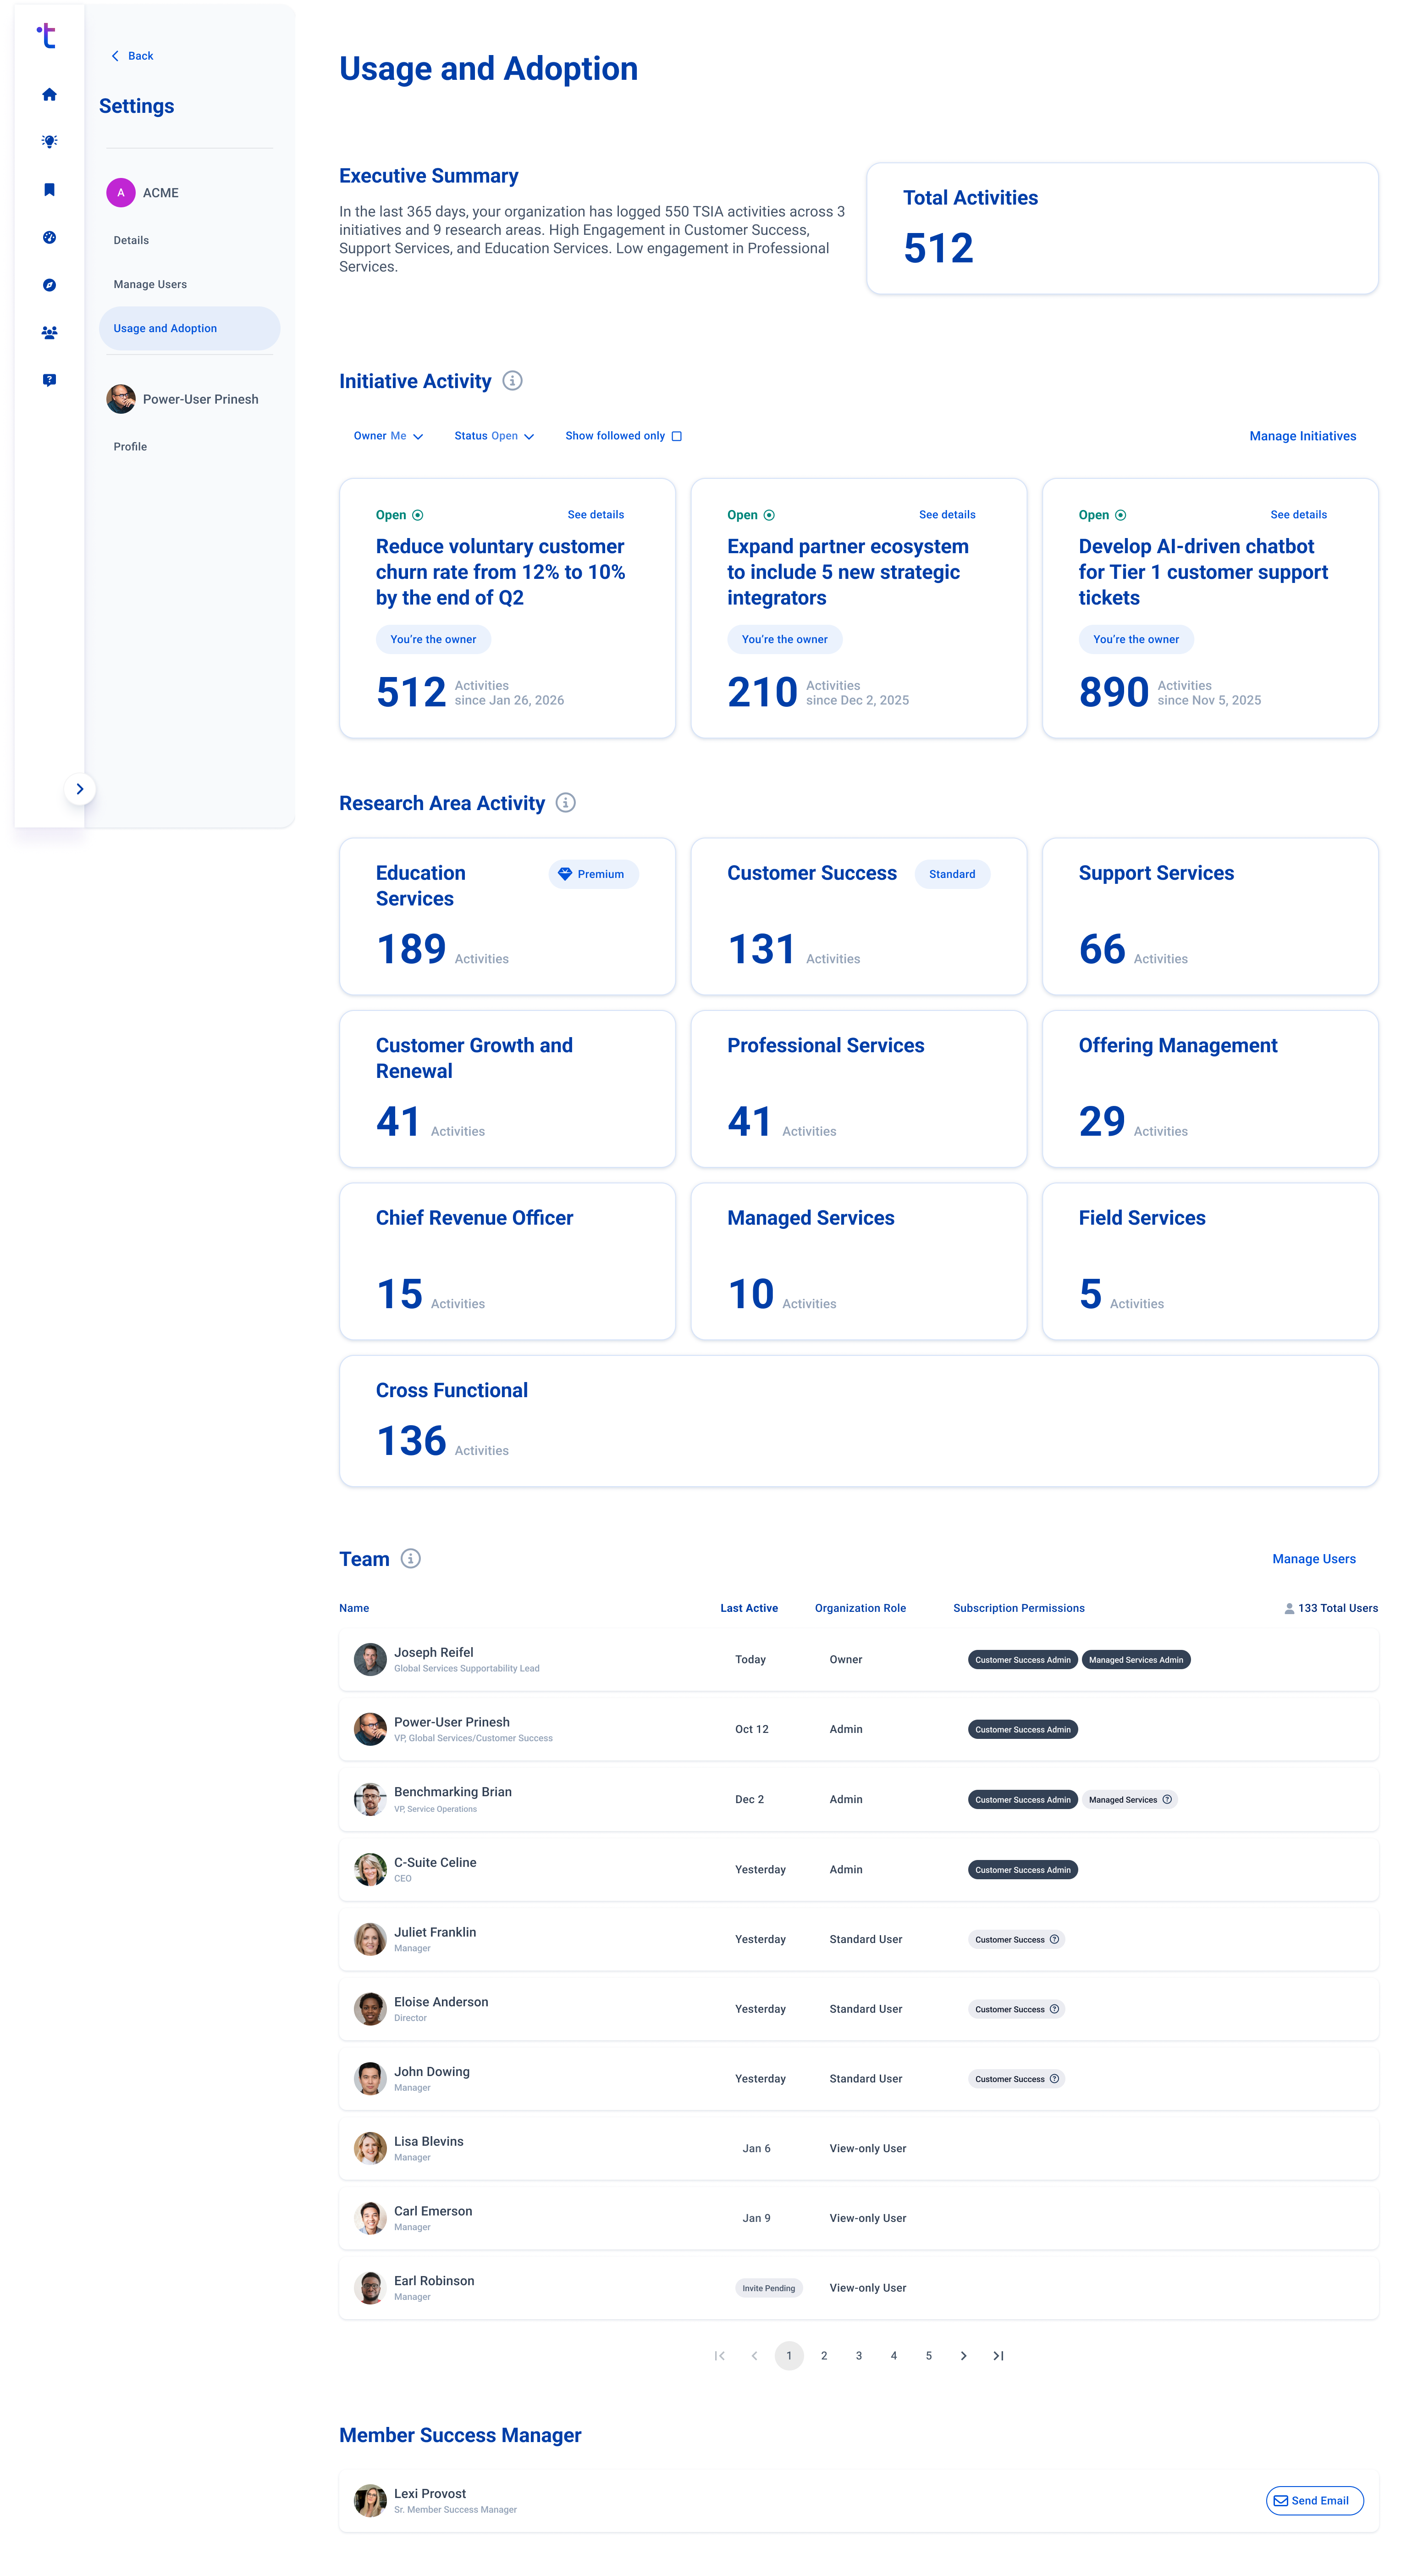1423x2576 pixels.
Task: Go to page 5 of team table
Action: (928, 2356)
